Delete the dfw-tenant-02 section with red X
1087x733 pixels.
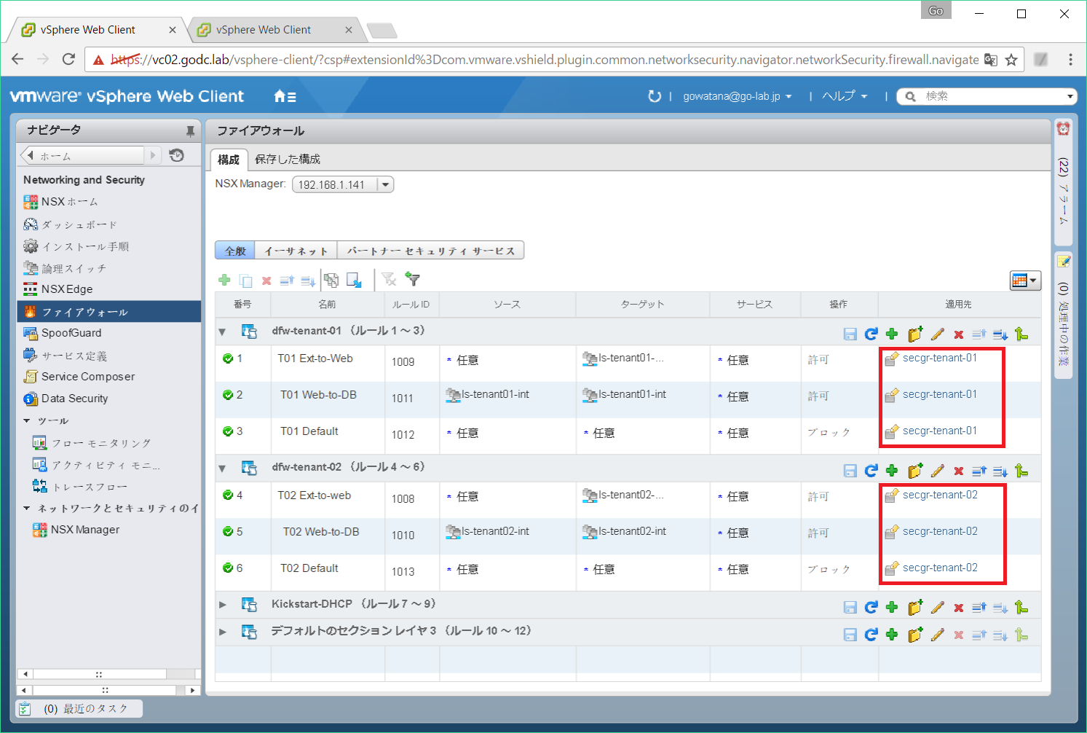click(x=959, y=471)
